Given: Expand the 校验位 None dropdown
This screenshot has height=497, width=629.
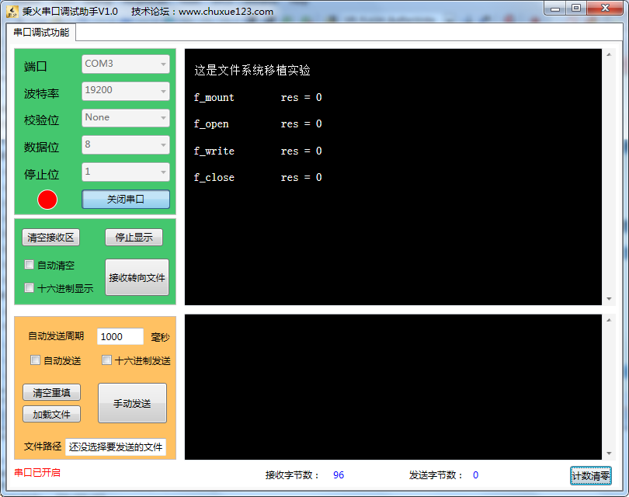Looking at the screenshot, I should tap(126, 118).
